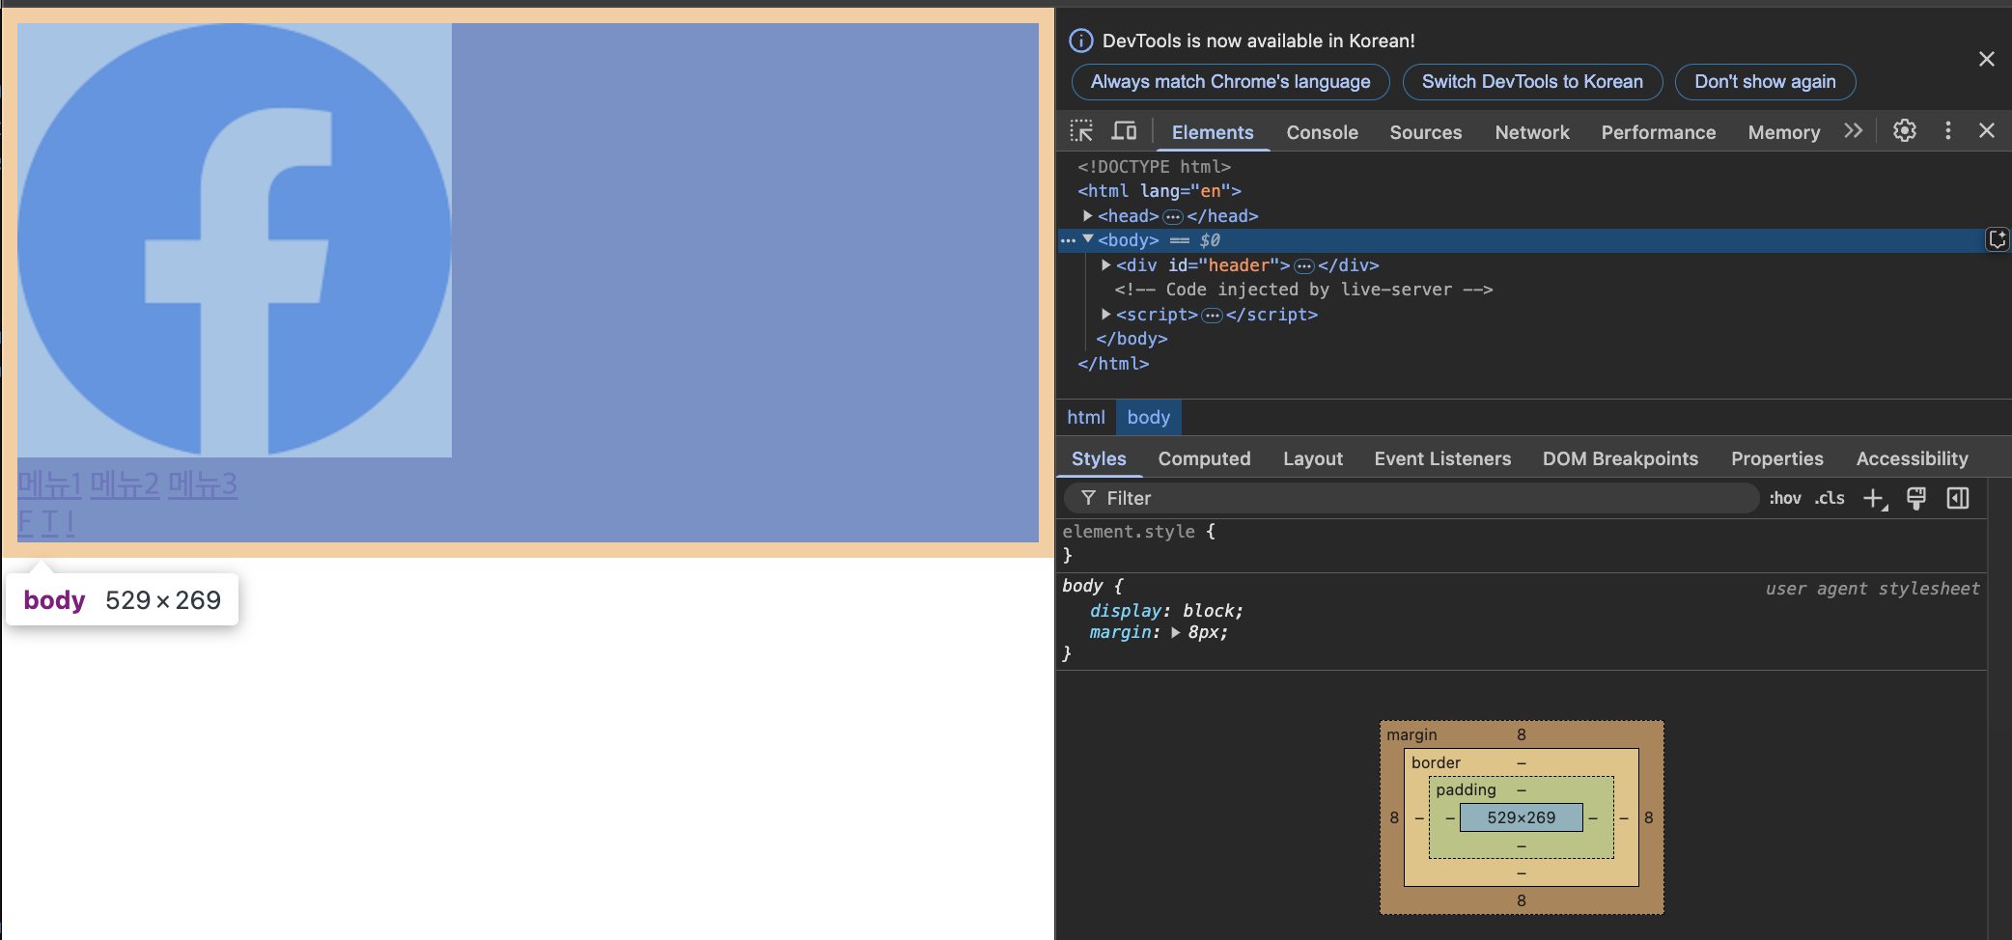Close the DevTools panel
The image size is (2012, 940).
tap(1987, 130)
